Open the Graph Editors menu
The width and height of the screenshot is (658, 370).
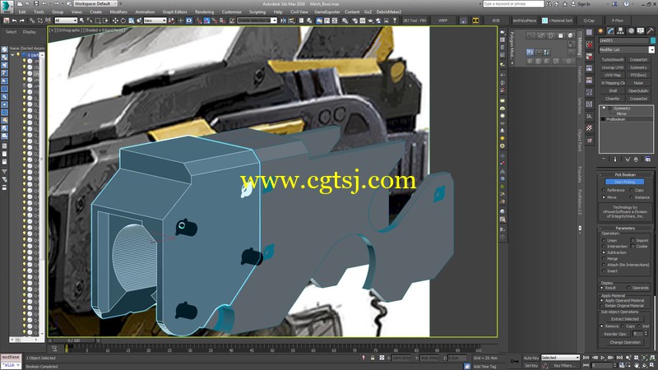tap(175, 12)
